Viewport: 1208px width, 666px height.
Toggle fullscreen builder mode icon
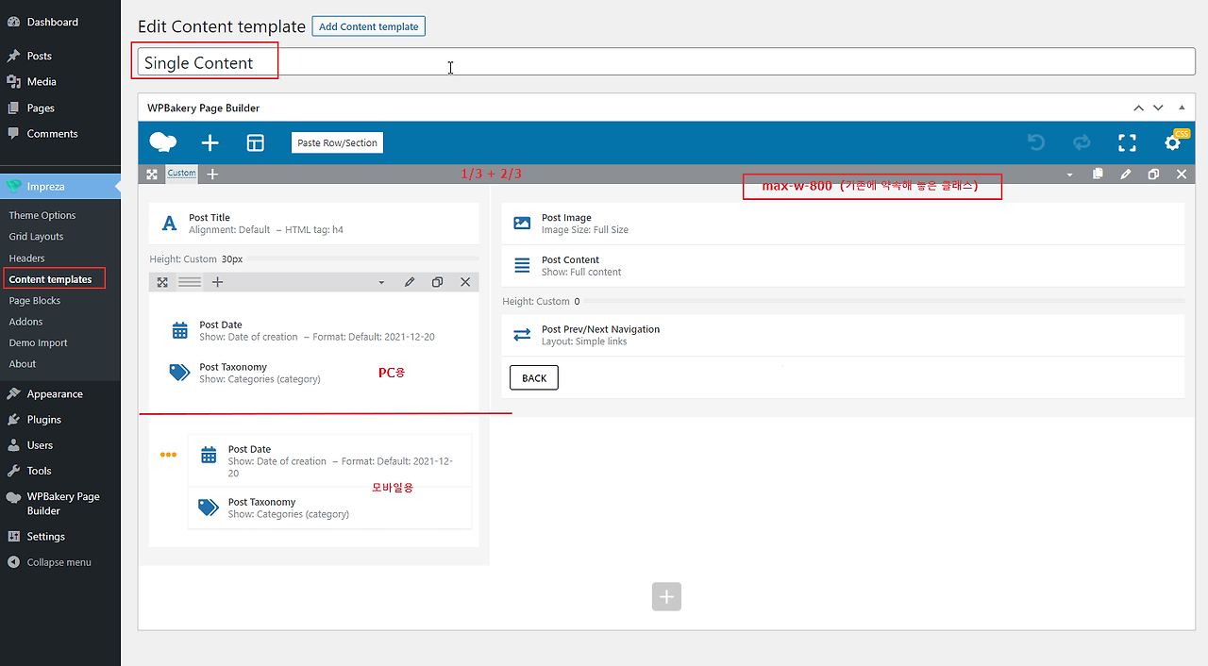click(x=1127, y=142)
